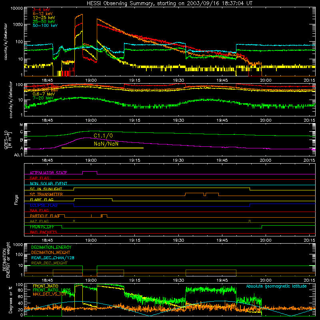
Task: Click the NaN/NaN annotation in GOES plot
Action: (x=106, y=144)
